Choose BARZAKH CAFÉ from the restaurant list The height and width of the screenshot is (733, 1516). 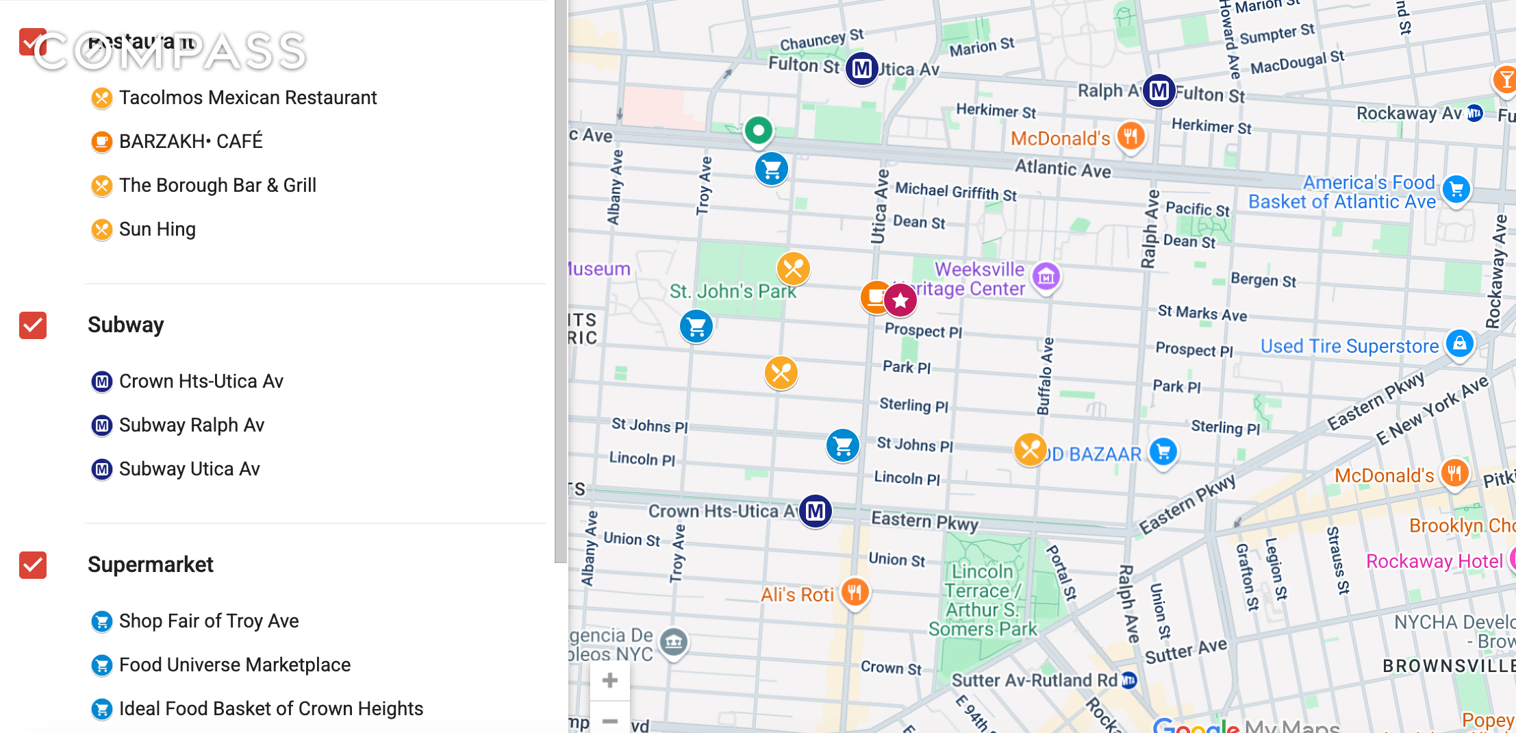pos(190,142)
